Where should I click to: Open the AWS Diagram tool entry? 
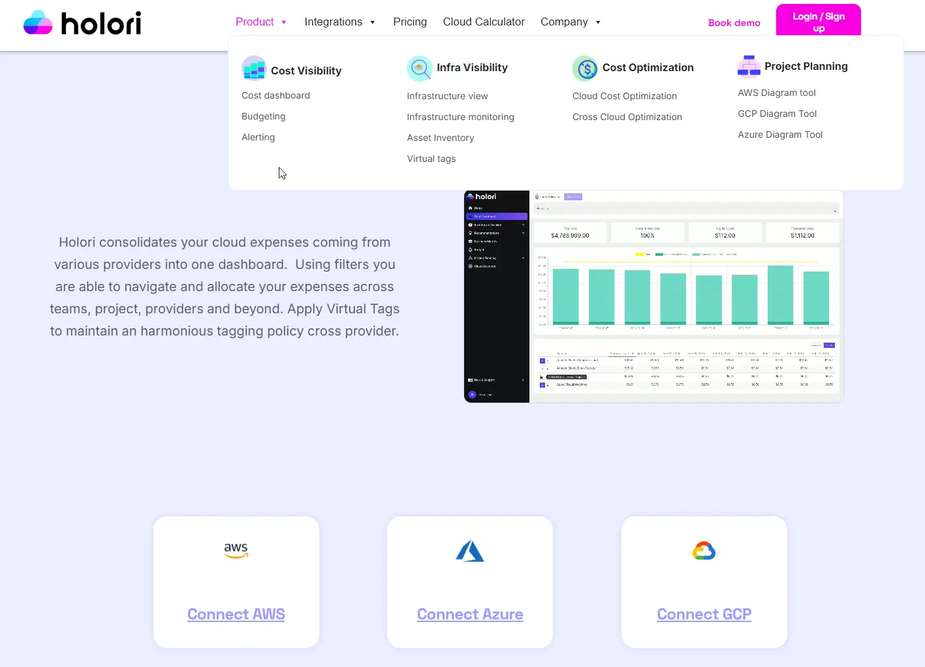[x=777, y=93]
